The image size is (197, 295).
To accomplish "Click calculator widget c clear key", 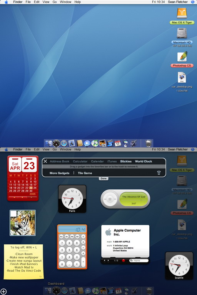I will (x=77, y=264).
